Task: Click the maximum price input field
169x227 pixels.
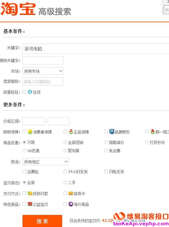Action: pyautogui.click(x=59, y=121)
